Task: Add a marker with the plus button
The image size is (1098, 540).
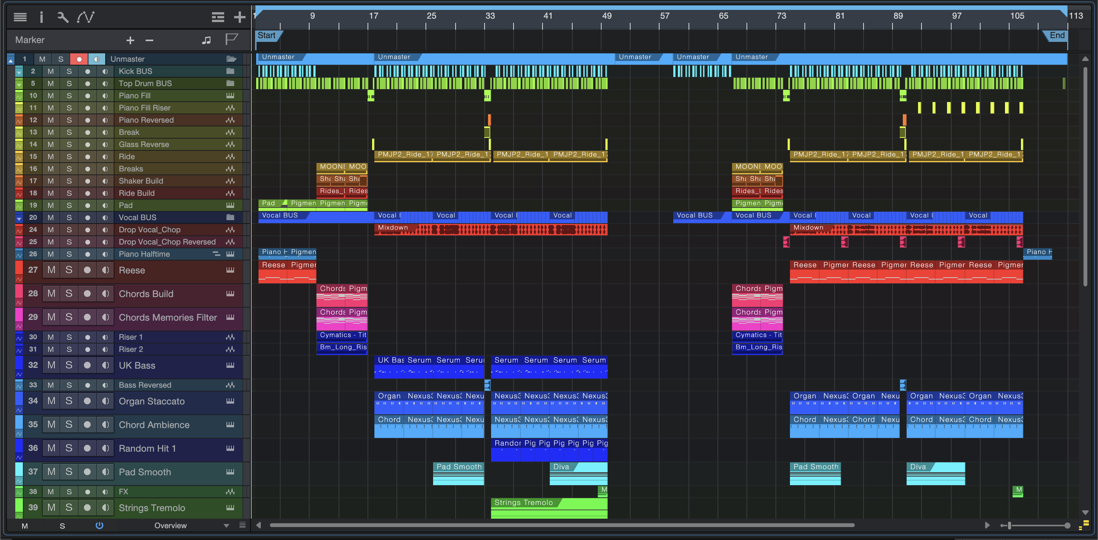Action: pos(130,40)
